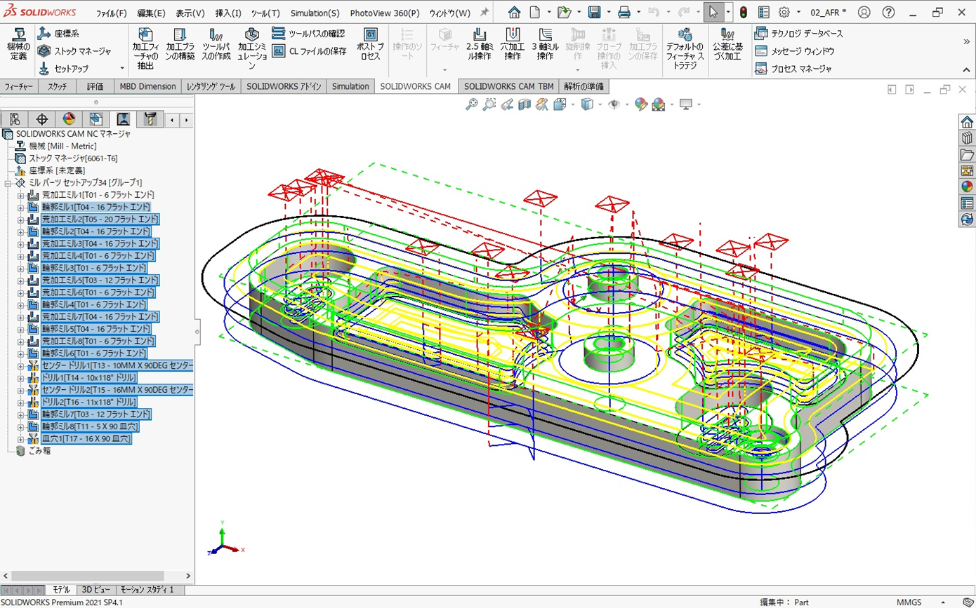
Task: Open the モーション スタディ 1 tab
Action: (147, 590)
